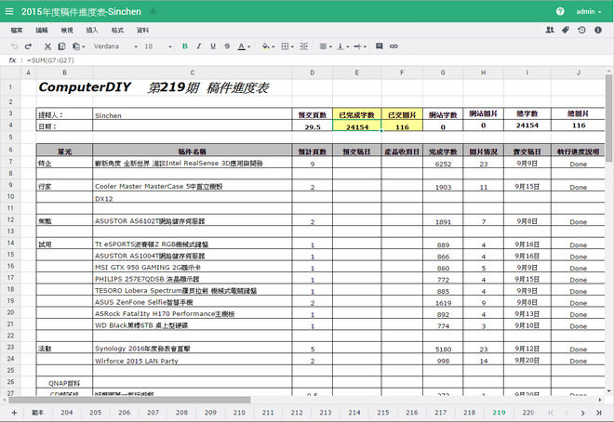
Task: Open horizontal alignment options
Action: click(x=325, y=46)
